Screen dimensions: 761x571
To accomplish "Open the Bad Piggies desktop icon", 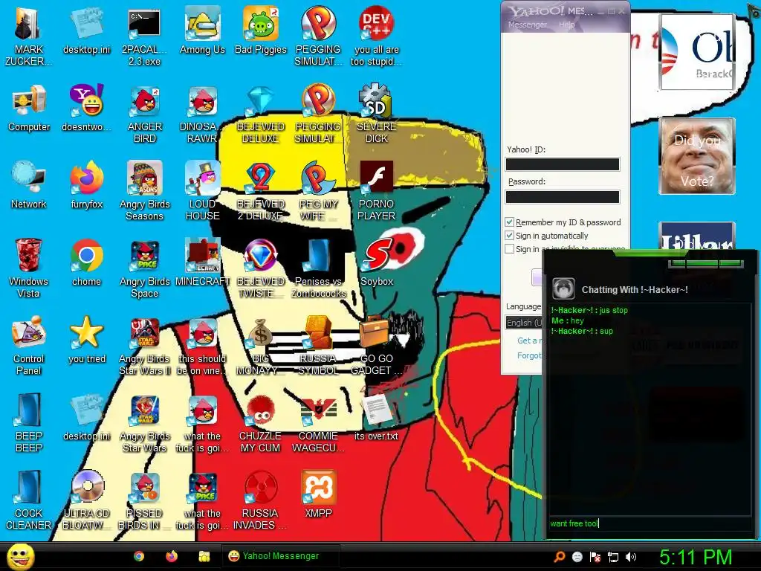I will click(x=261, y=30).
